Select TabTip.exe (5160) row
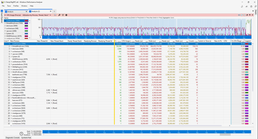The width and height of the screenshot is (258, 139). pos(128,82)
